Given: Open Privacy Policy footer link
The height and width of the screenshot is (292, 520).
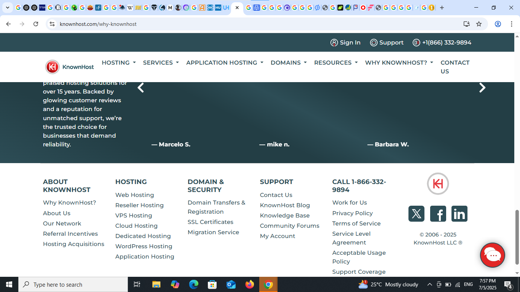Looking at the screenshot, I should pos(353,213).
